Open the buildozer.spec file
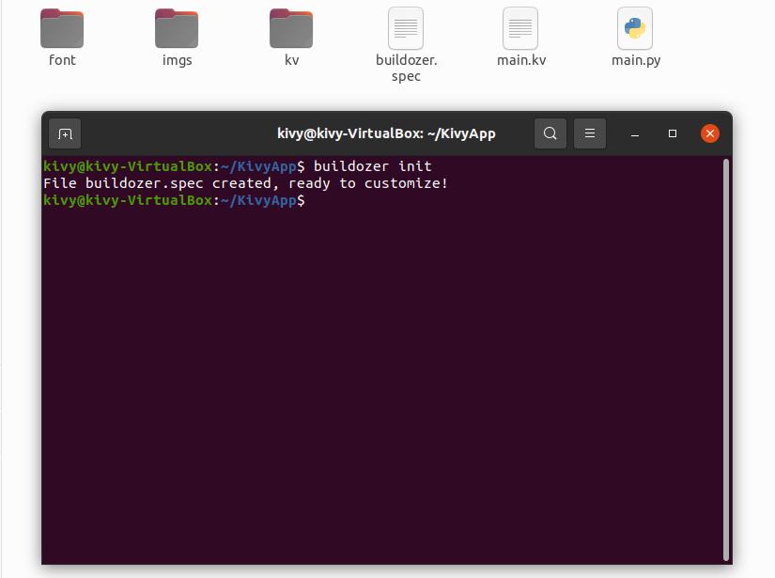 point(405,28)
